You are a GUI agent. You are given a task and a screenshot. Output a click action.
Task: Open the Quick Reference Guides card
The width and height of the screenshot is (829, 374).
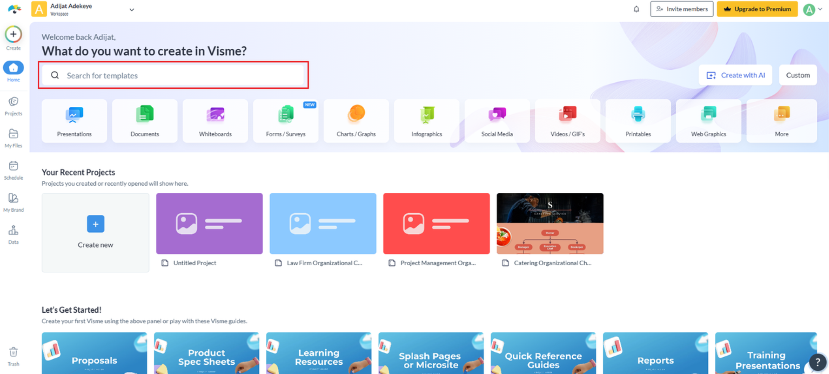[543, 353]
